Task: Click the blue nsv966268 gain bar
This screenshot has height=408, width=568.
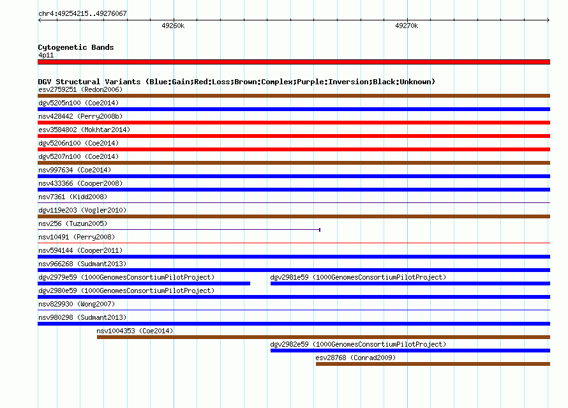Action: tap(294, 270)
